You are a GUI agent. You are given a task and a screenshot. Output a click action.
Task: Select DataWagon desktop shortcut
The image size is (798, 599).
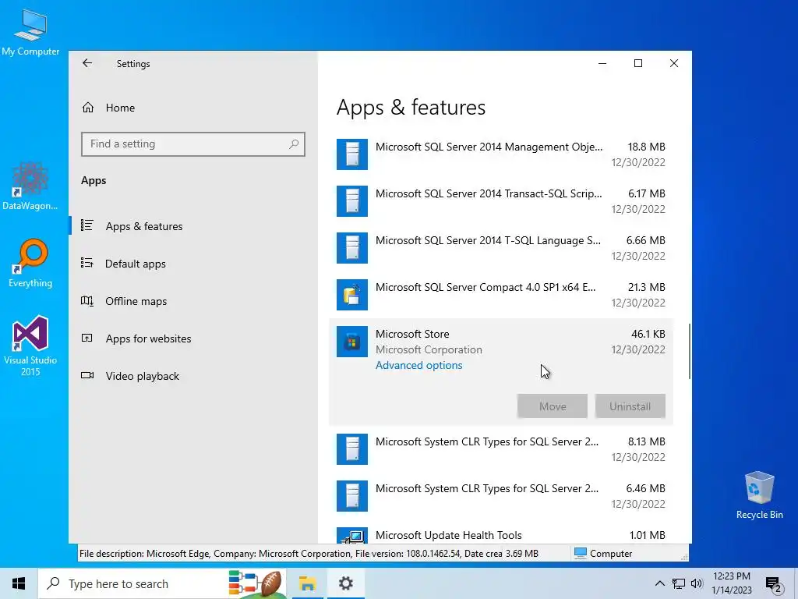tap(30, 186)
